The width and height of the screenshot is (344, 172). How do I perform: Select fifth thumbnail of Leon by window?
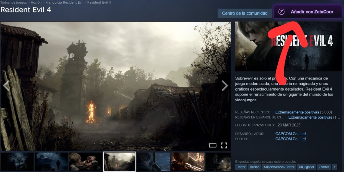154,162
